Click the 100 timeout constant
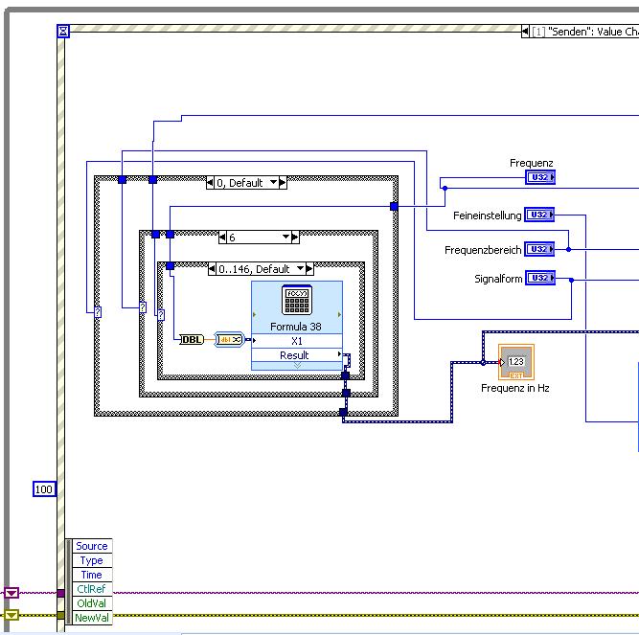 (x=44, y=489)
